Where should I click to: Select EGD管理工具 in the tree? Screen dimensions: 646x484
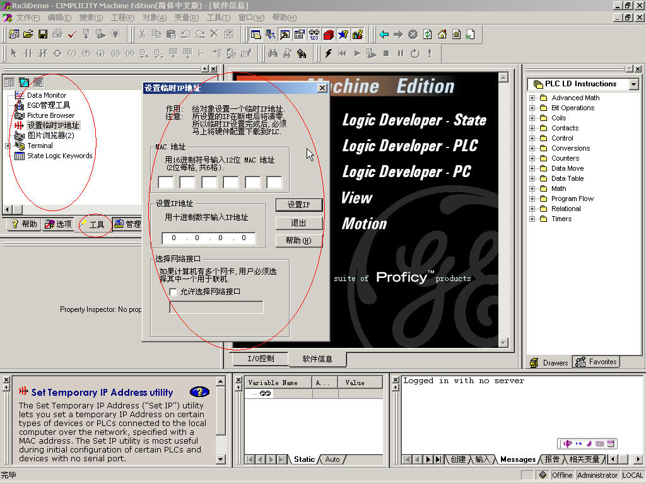pyautogui.click(x=49, y=105)
